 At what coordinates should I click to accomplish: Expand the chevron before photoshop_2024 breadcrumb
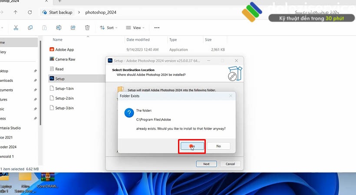tap(79, 12)
